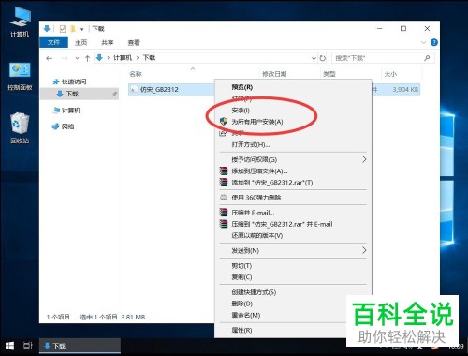Click the new folder quick access icon
The image size is (468, 356).
click(73, 29)
